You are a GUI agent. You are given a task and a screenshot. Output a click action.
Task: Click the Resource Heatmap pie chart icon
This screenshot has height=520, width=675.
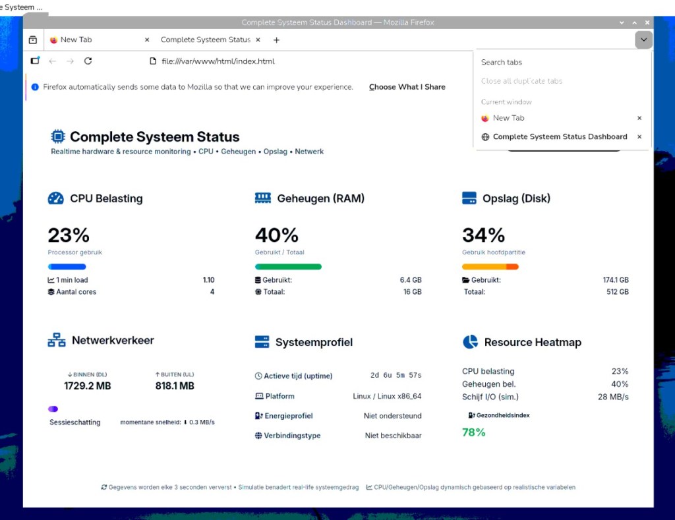tap(470, 342)
